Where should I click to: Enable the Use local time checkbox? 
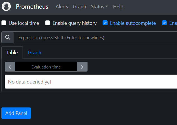pos(4,23)
